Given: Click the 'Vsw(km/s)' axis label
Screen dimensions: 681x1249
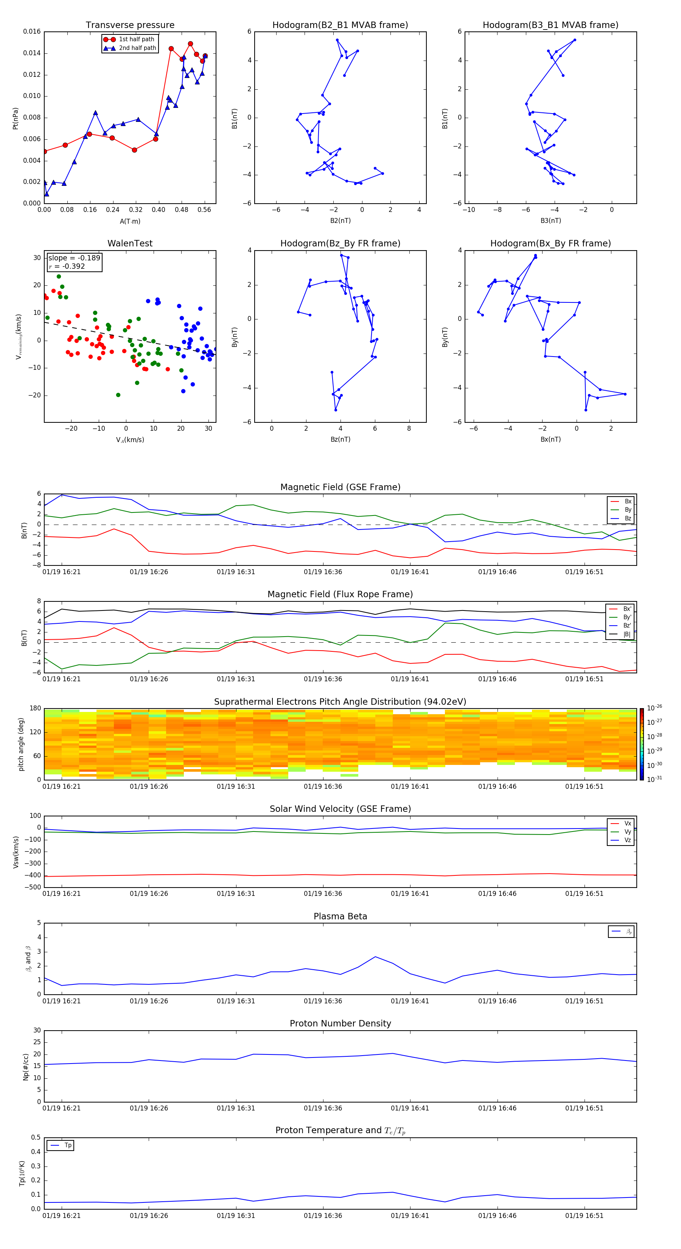Looking at the screenshot, I should pyautogui.click(x=16, y=852).
